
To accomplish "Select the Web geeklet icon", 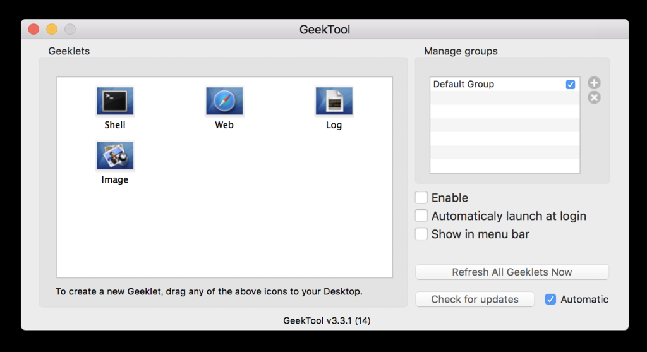I will (224, 100).
